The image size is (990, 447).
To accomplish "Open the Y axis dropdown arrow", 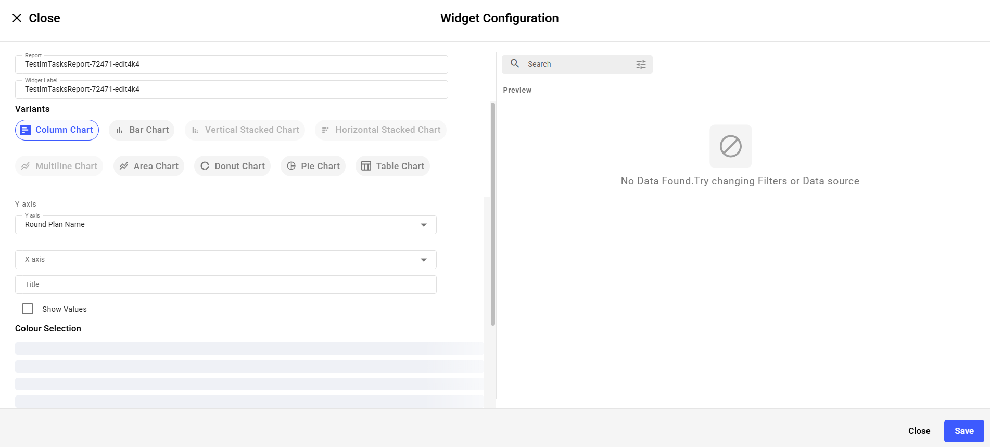I will [x=424, y=225].
